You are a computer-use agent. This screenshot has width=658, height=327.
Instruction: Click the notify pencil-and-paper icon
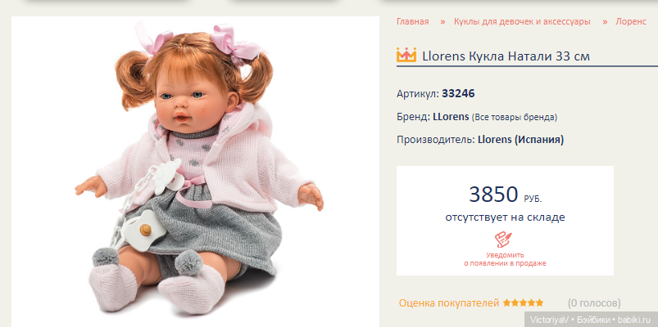[504, 240]
